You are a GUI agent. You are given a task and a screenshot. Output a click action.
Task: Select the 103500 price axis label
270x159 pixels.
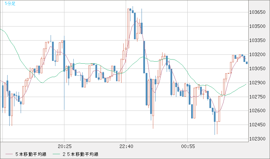(x=257, y=26)
